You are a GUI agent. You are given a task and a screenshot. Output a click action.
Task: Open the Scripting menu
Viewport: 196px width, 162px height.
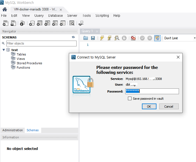[102, 15]
